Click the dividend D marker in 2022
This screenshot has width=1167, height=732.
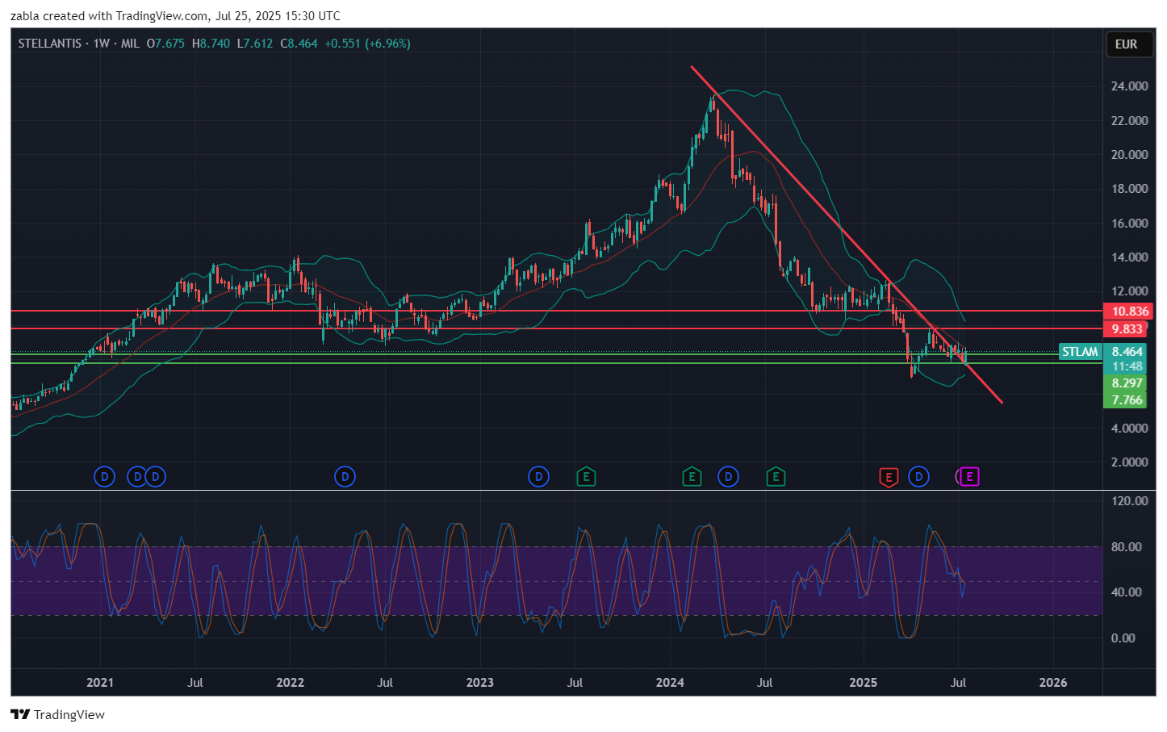[345, 477]
